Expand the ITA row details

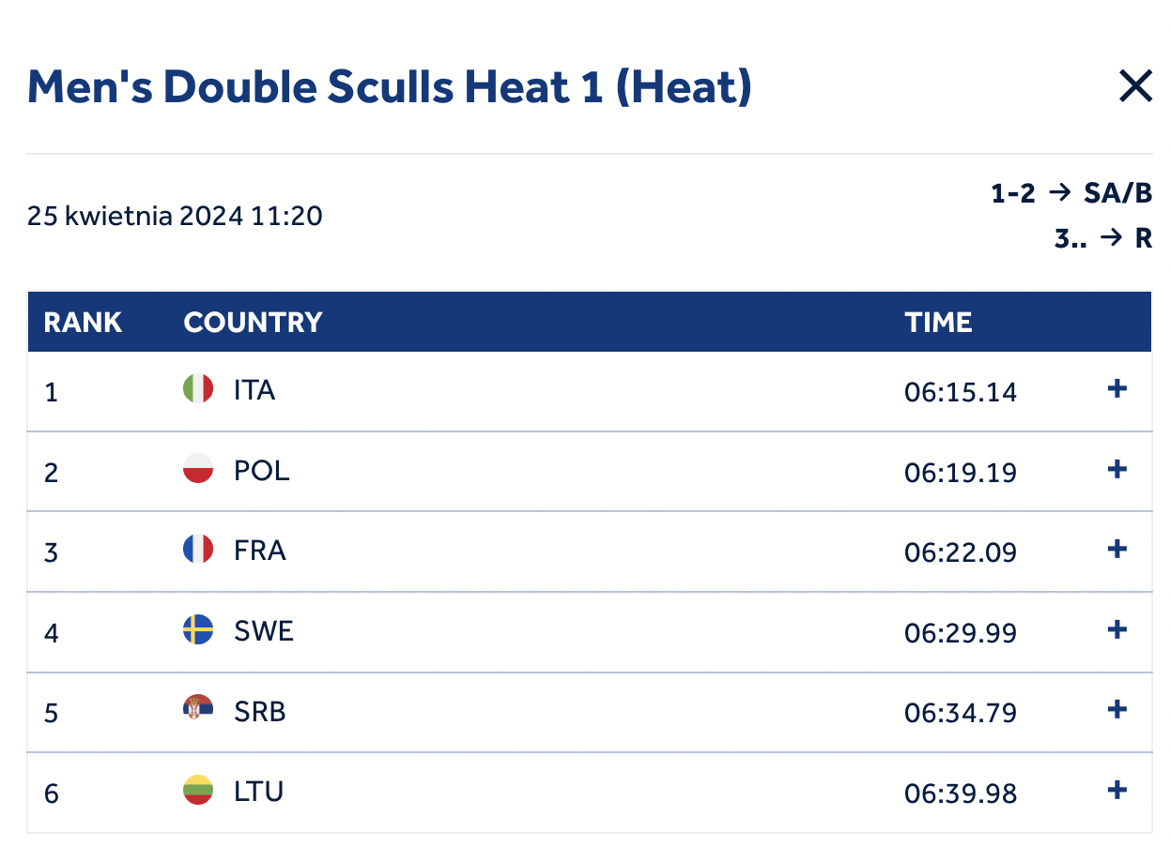point(1116,389)
